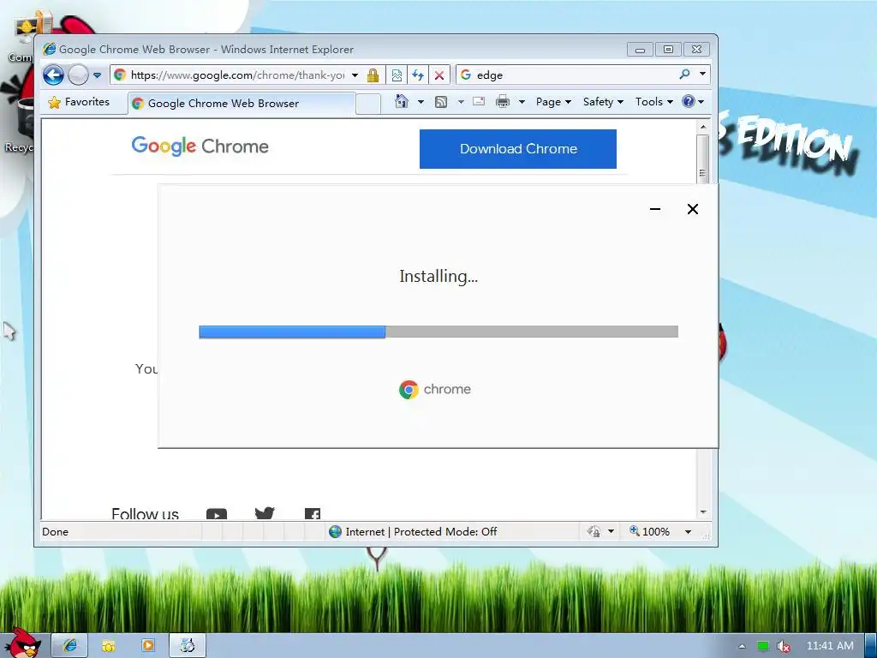Open the Tools menu
877x658 pixels.
click(653, 102)
